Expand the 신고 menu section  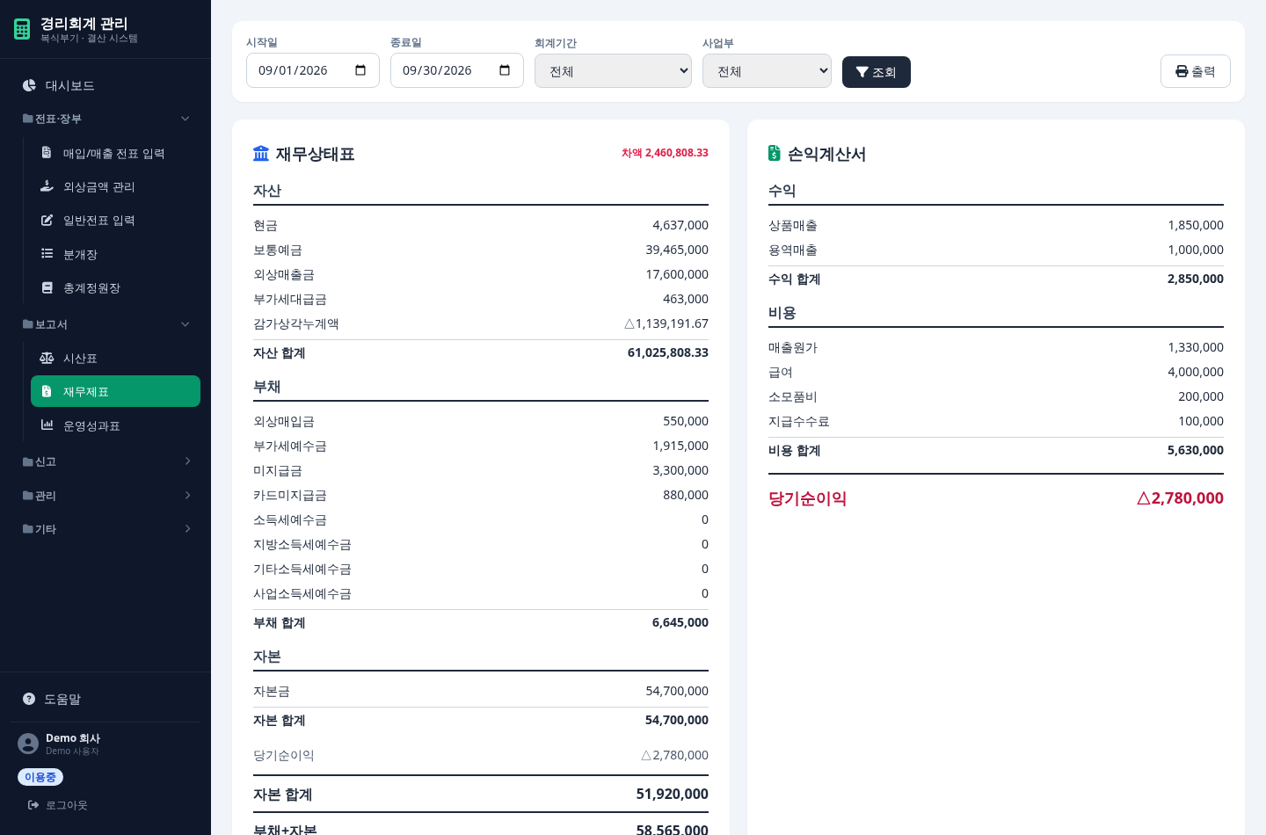click(x=105, y=461)
